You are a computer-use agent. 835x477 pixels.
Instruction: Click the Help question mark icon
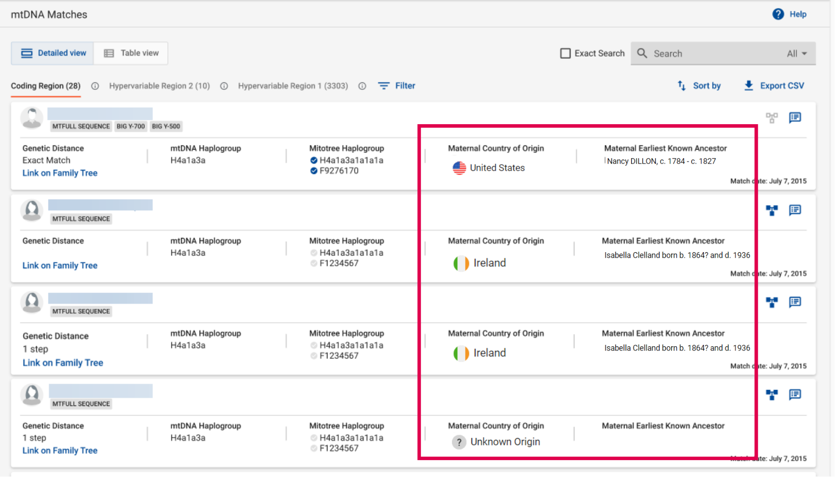tap(778, 14)
